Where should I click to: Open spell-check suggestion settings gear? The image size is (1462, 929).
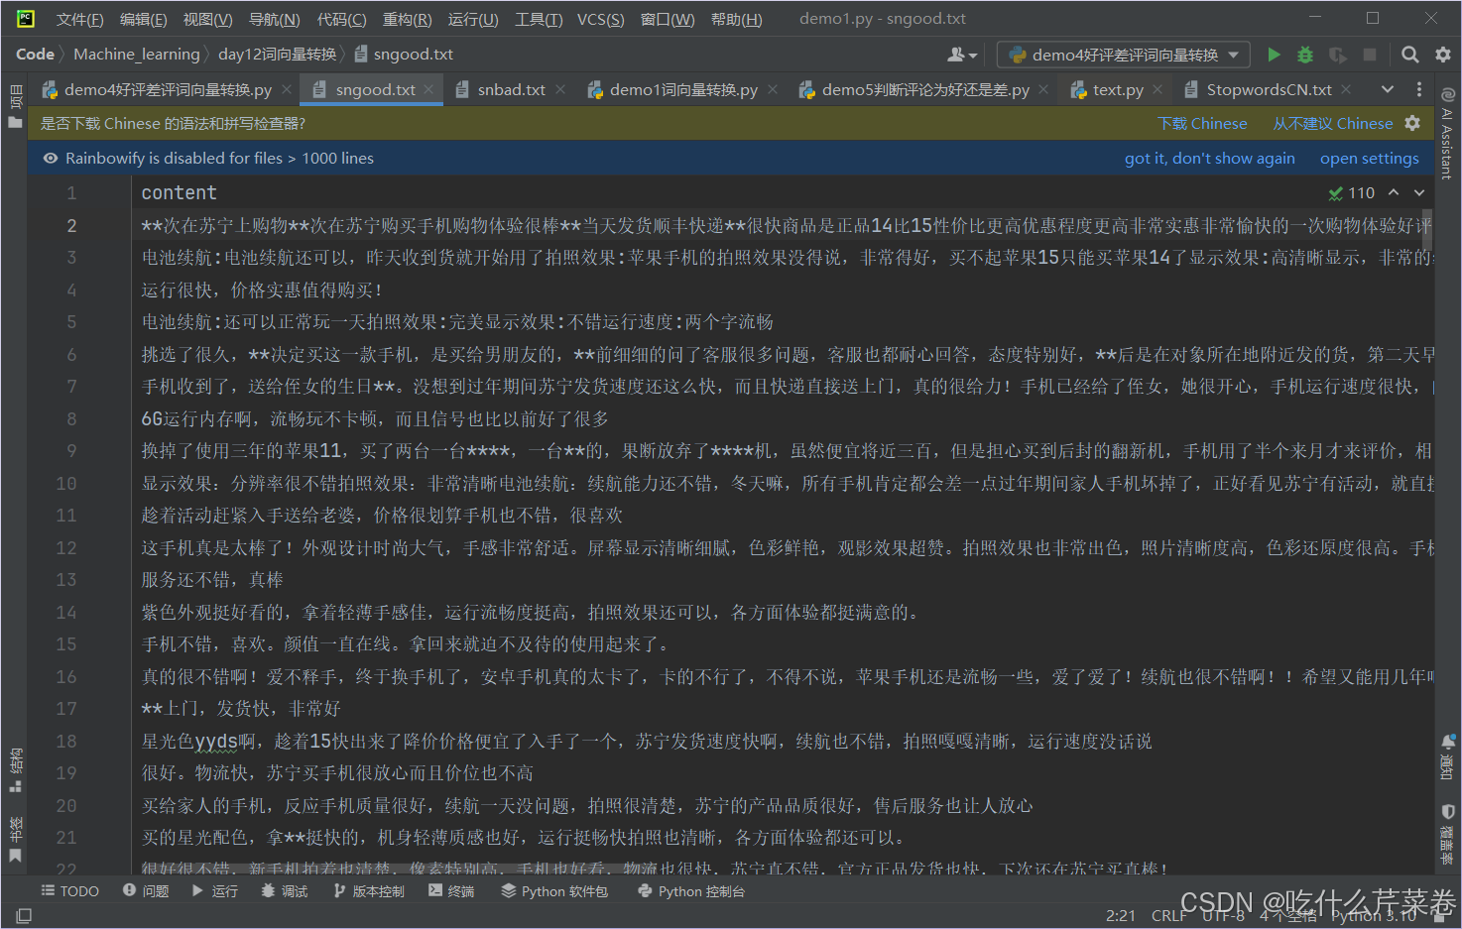[1412, 123]
